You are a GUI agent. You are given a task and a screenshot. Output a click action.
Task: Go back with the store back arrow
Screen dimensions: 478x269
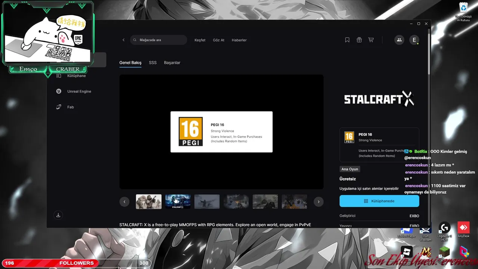pyautogui.click(x=124, y=40)
